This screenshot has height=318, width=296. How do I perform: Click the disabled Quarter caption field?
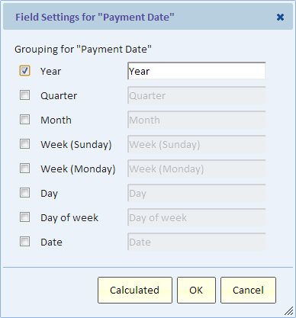point(197,95)
